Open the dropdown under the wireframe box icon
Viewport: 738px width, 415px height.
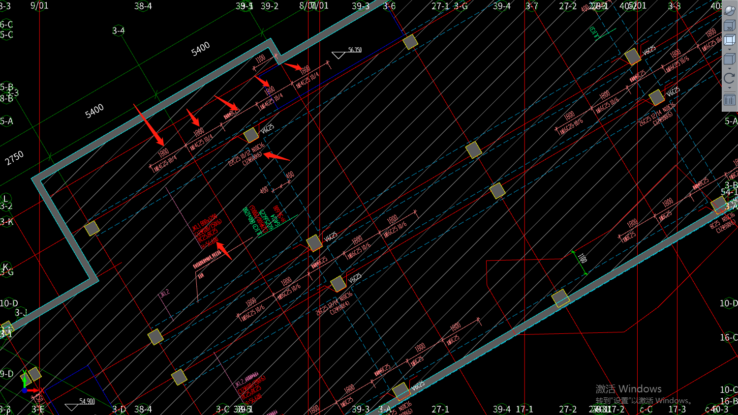(x=730, y=50)
